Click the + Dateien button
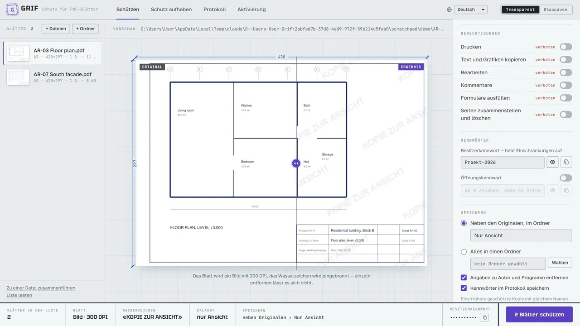Image resolution: width=580 pixels, height=326 pixels. tap(56, 29)
